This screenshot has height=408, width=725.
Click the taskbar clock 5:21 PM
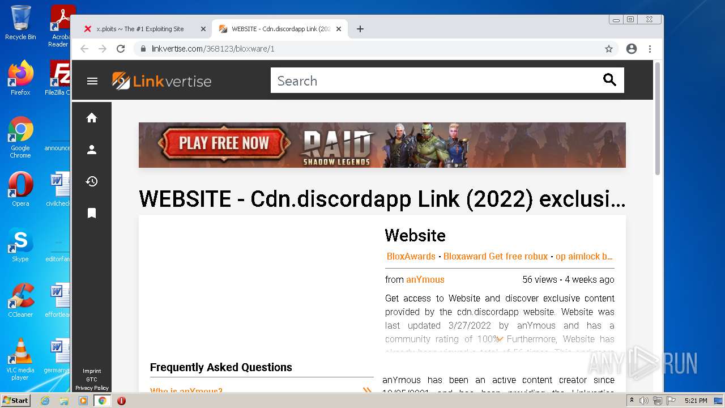click(696, 401)
